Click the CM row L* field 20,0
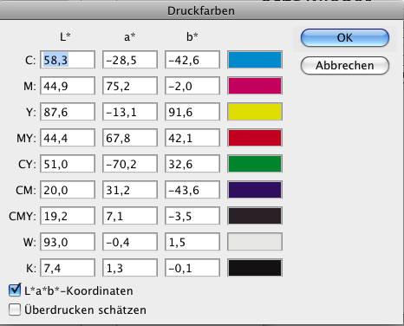This screenshot has width=404, height=326. [x=68, y=190]
